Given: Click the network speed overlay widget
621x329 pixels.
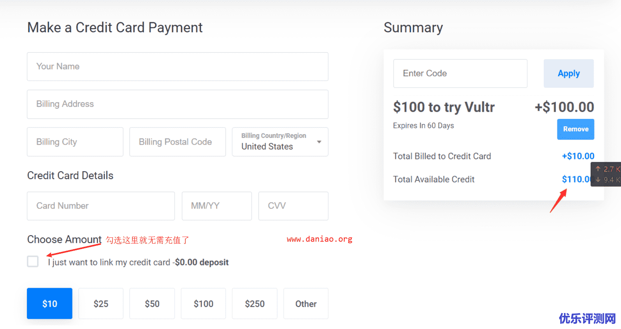Looking at the screenshot, I should point(607,174).
